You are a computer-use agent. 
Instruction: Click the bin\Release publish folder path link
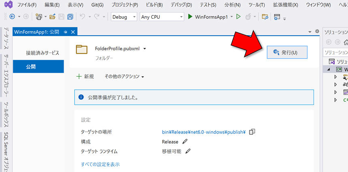coord(204,132)
